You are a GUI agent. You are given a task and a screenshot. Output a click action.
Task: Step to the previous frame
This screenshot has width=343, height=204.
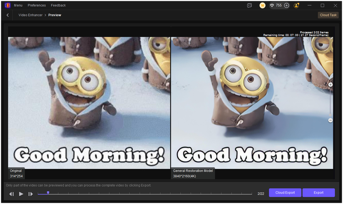pos(12,194)
